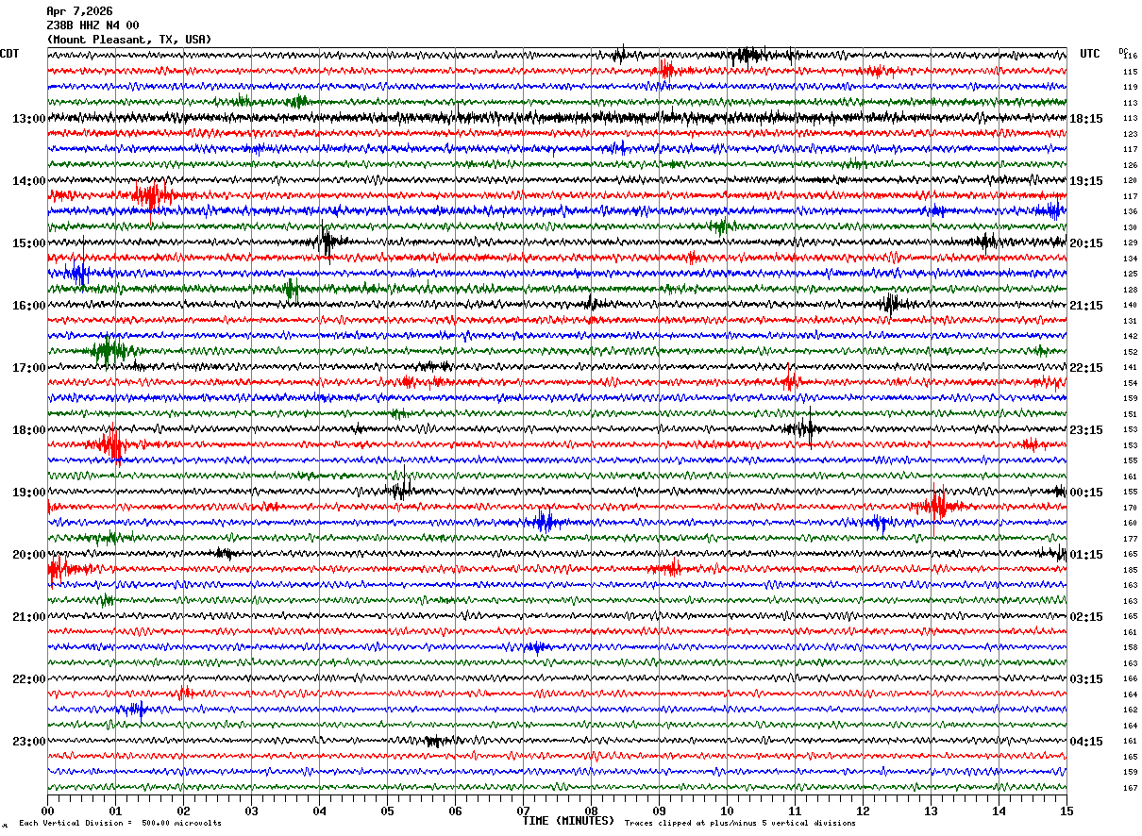Click the DC offset value 126

1130,165
